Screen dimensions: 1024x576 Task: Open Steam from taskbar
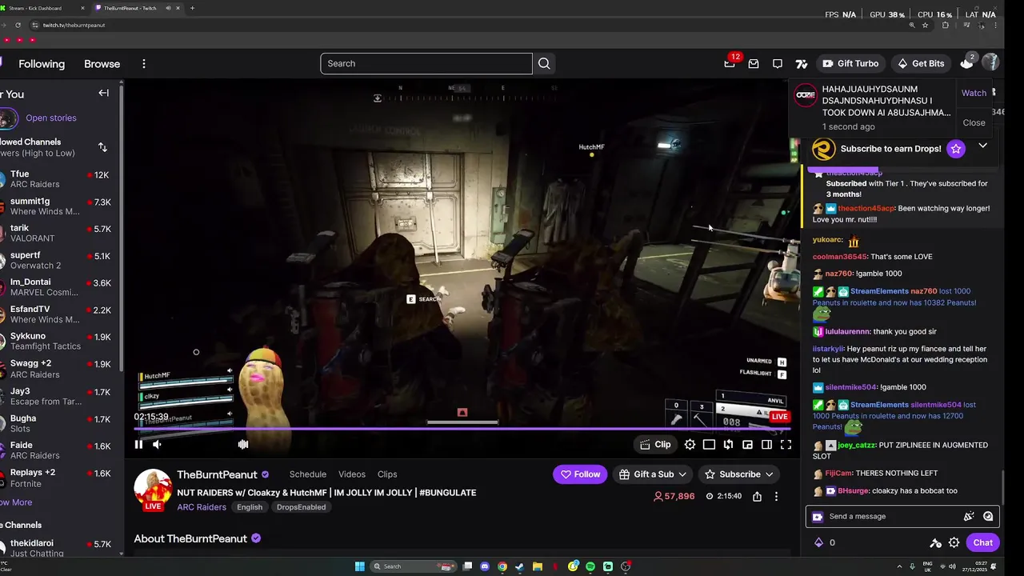[520, 566]
